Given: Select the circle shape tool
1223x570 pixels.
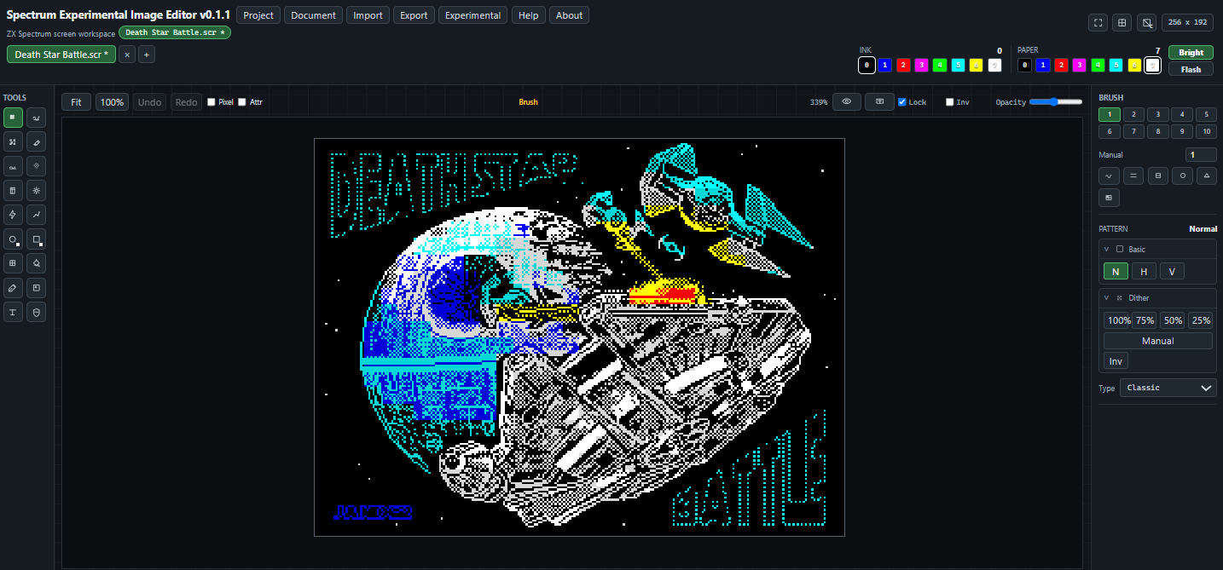Looking at the screenshot, I should point(13,239).
